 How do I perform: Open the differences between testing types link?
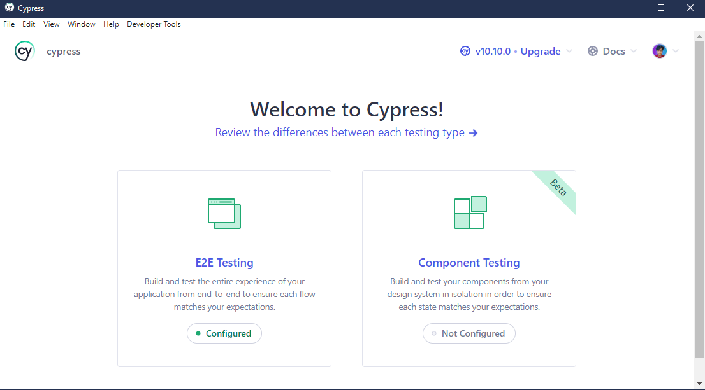338,132
